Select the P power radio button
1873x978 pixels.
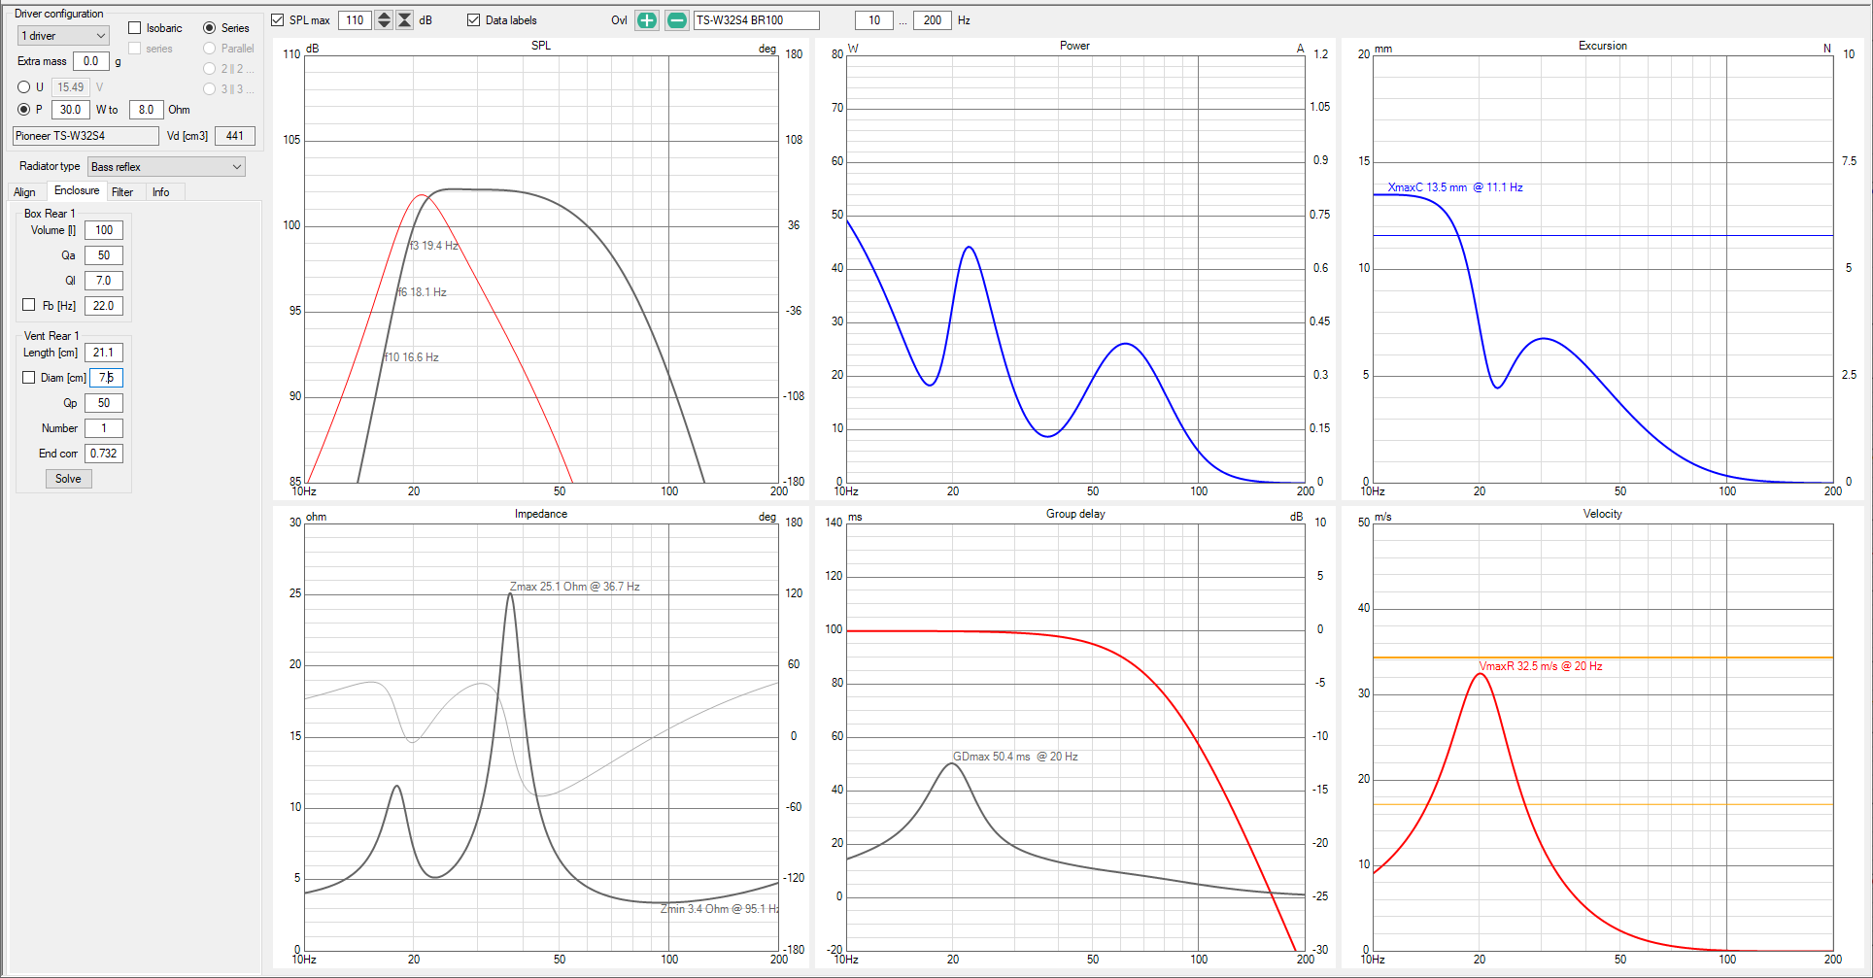tap(23, 110)
